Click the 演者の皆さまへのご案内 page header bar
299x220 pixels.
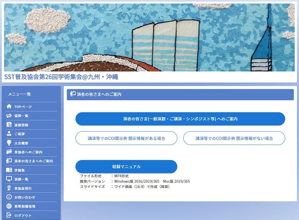coord(180,94)
